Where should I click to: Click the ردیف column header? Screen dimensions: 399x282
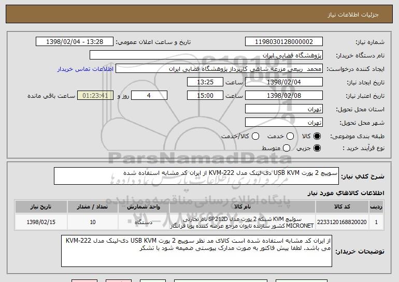tap(376, 206)
